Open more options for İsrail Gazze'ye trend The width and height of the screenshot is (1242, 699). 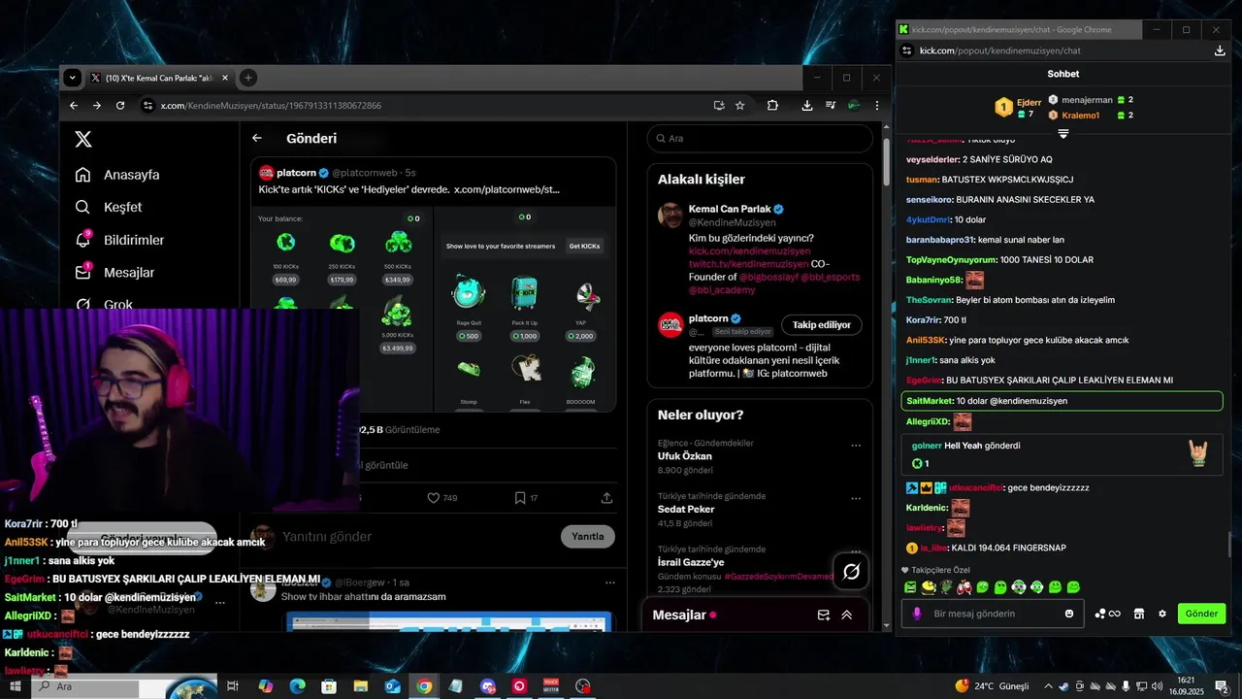point(856,551)
